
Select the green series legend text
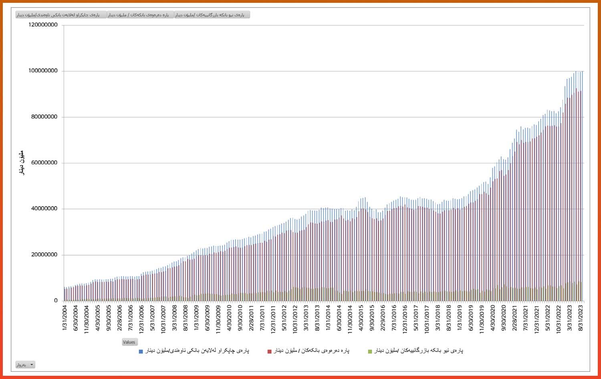coord(418,351)
